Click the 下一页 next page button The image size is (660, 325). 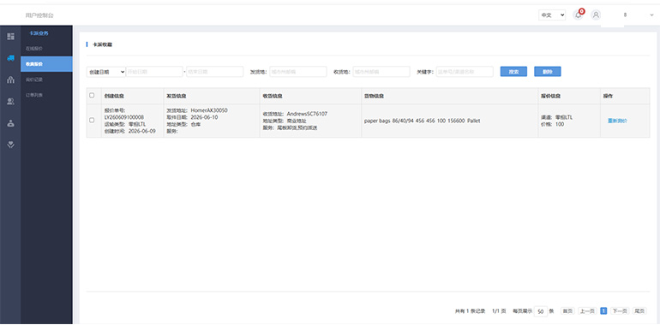[619, 311]
